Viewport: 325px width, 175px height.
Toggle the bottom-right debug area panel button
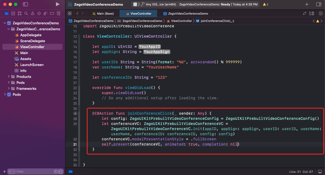(320, 171)
